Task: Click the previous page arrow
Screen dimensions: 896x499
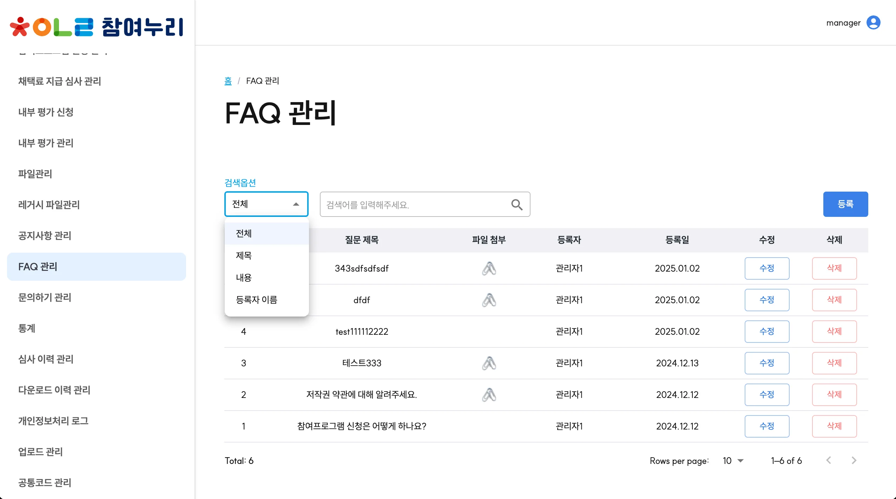Action: pyautogui.click(x=829, y=460)
